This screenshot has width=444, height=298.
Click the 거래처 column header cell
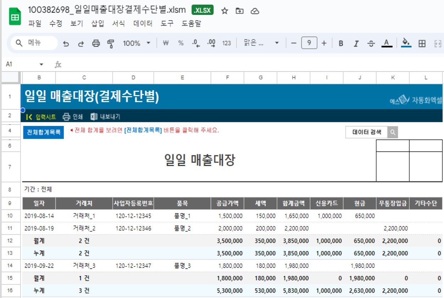84,203
